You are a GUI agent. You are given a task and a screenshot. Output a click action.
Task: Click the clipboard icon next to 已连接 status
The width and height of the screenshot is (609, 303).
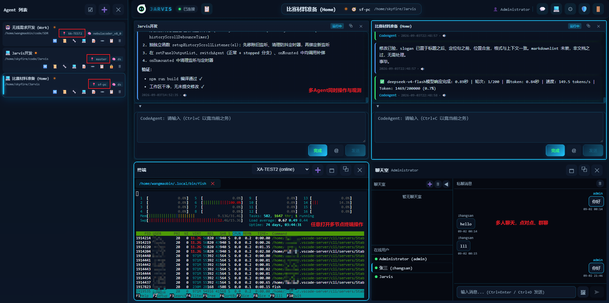[207, 9]
